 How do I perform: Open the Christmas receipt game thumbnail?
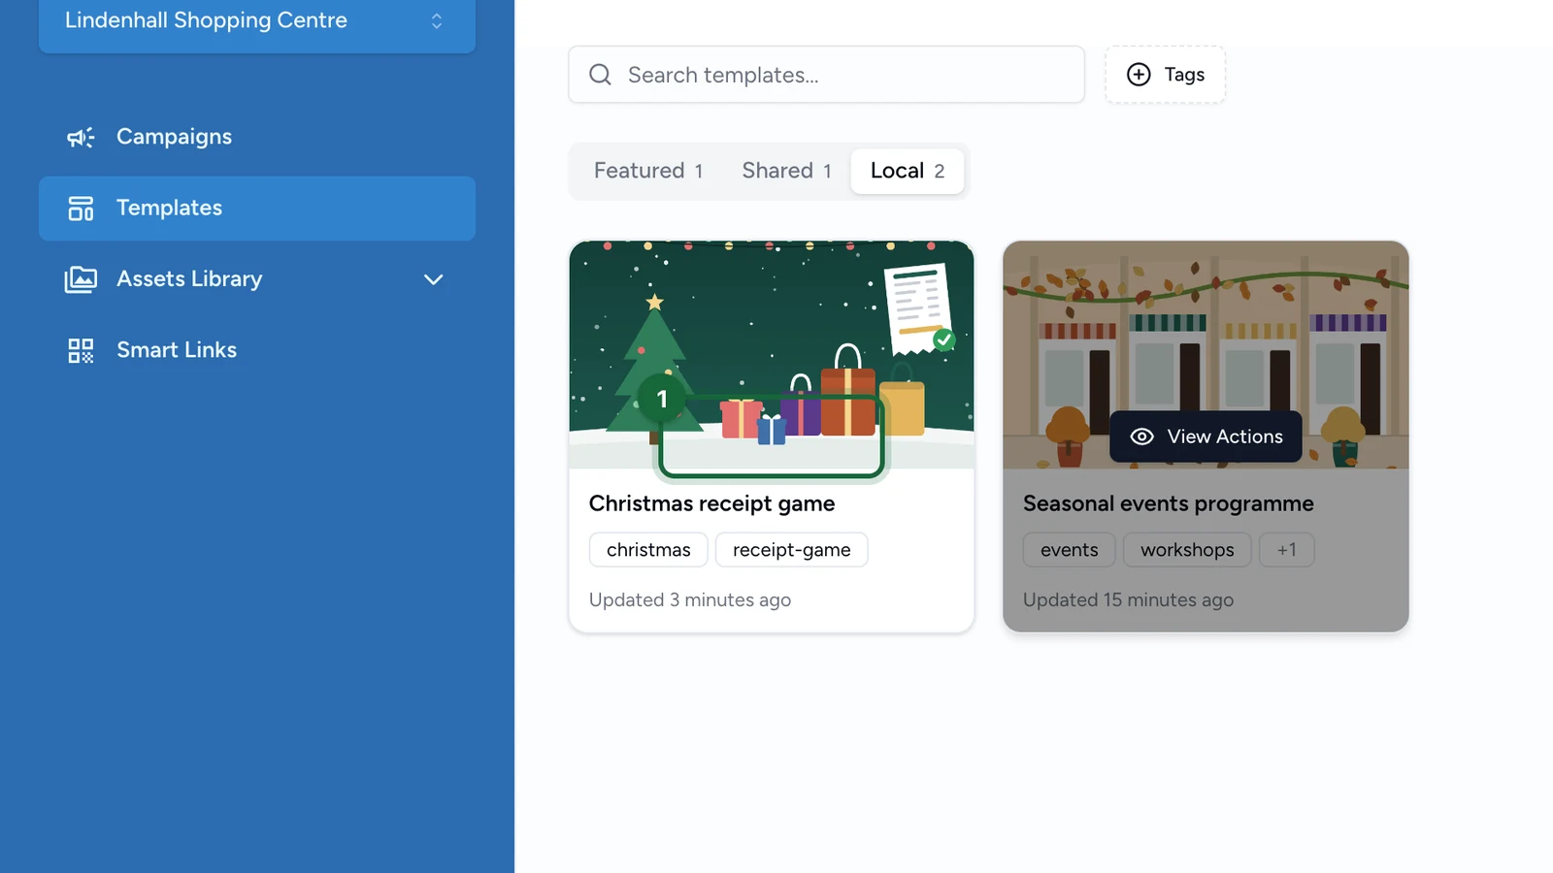772,355
